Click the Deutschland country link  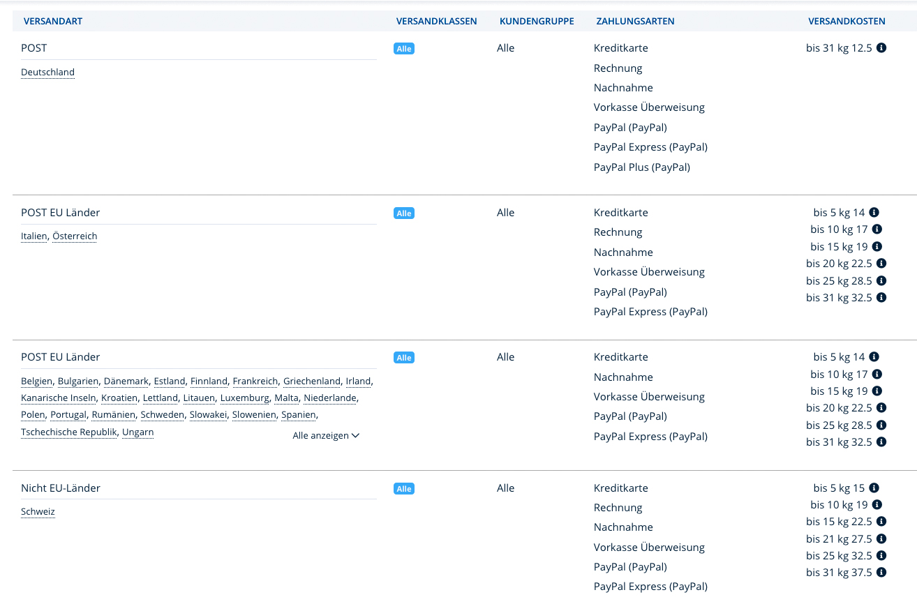click(47, 73)
